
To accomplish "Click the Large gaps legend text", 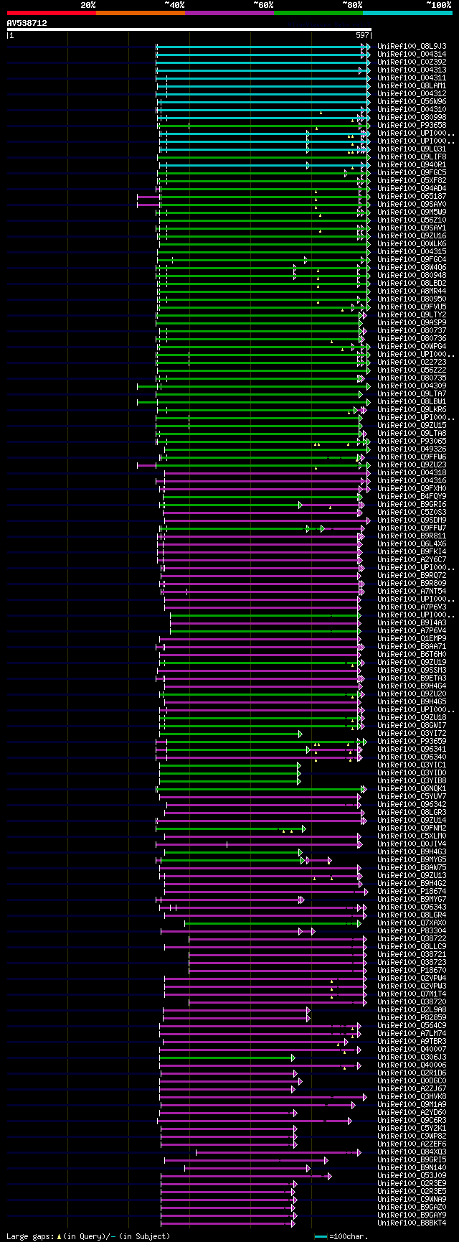I will pos(88,1236).
